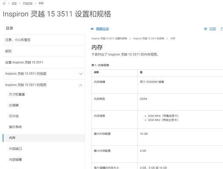This screenshot has width=223, height=169.
Task: Click the 内存插槽 table cell
Action: point(115,85)
